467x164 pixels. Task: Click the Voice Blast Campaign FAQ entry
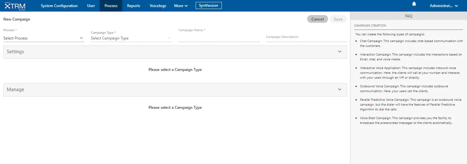(x=406, y=120)
